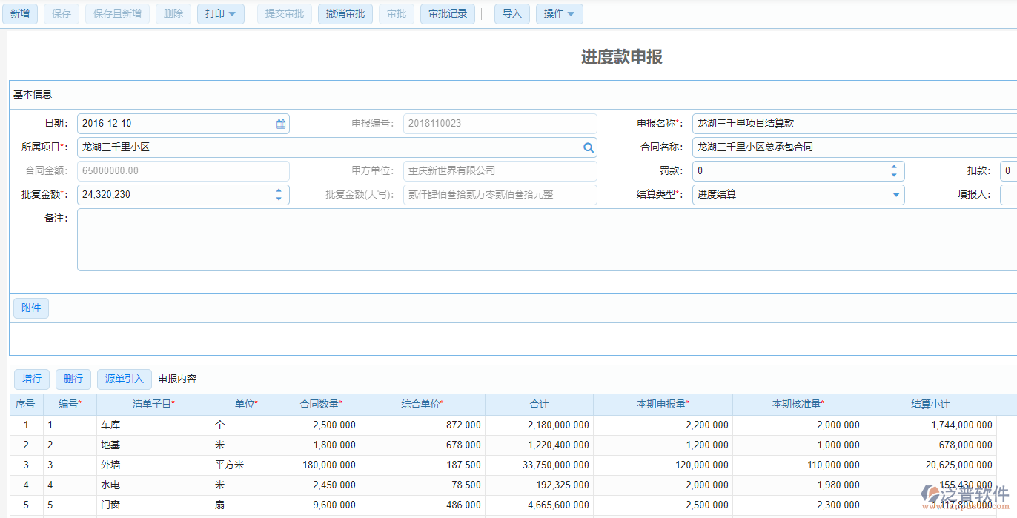Click 导入 to import data
1017x518 pixels.
(511, 13)
